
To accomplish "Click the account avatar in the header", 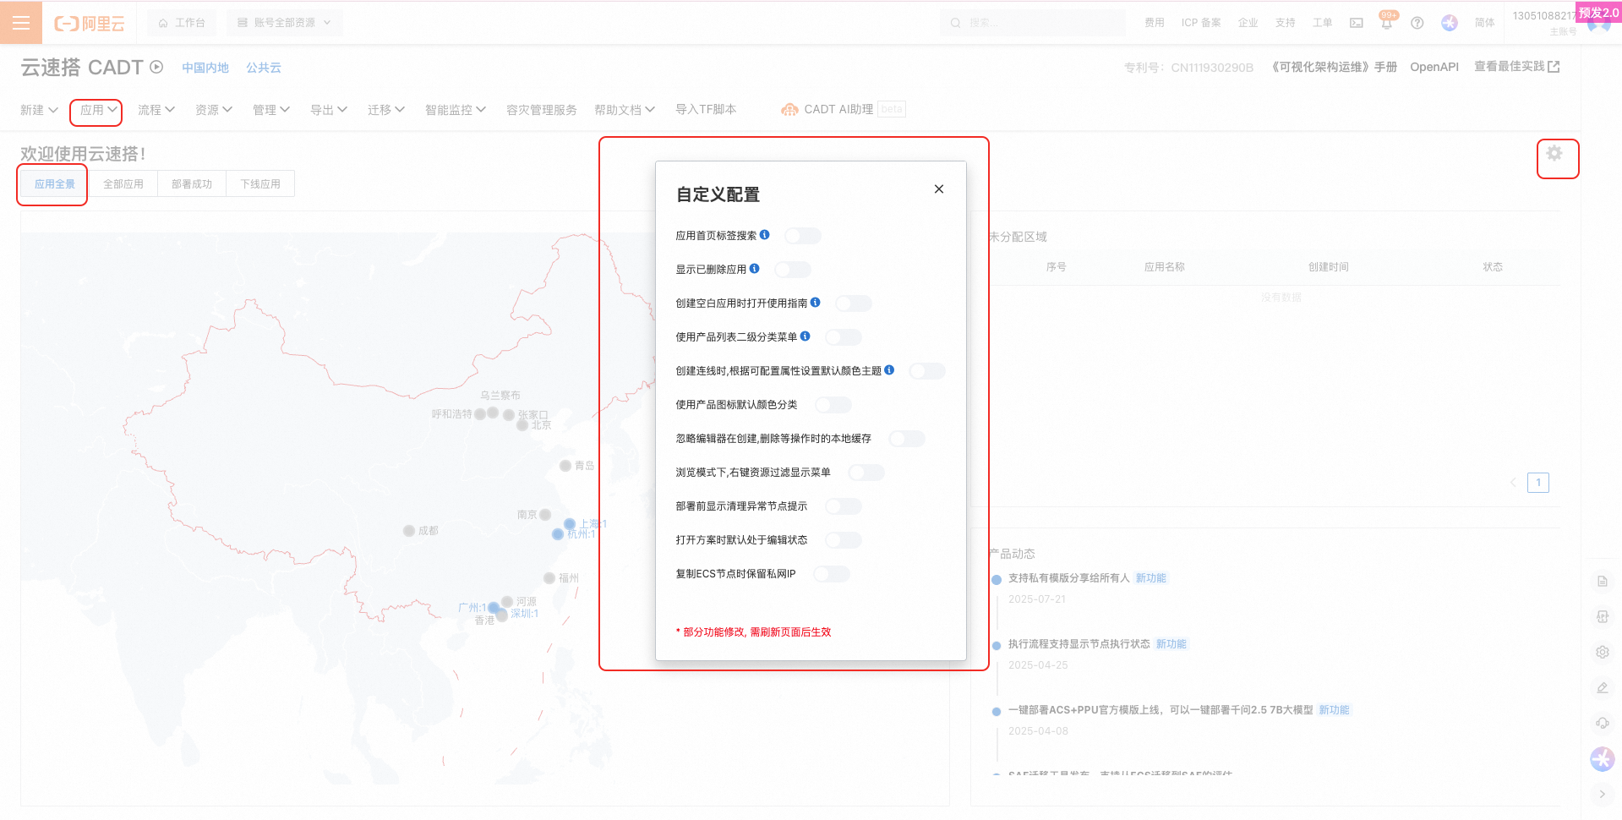I will point(1599,23).
